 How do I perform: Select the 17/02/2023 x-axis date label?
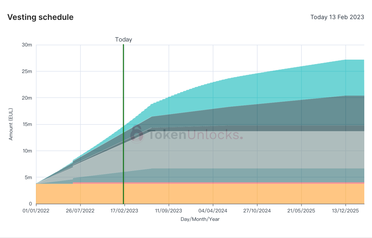[124, 211]
